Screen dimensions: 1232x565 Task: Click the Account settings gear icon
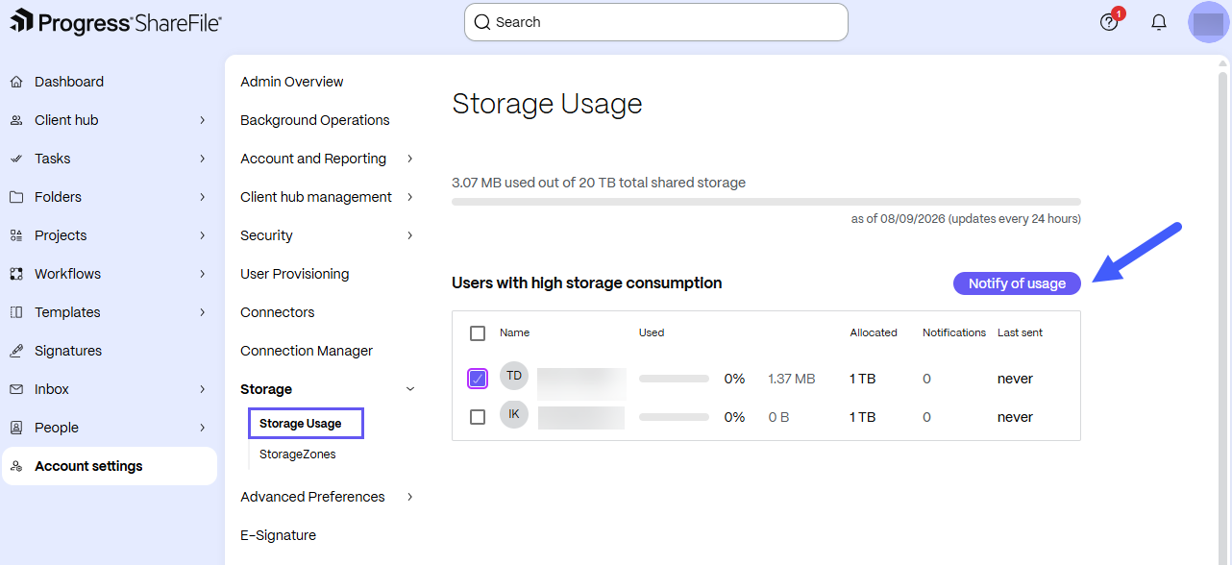tap(16, 466)
